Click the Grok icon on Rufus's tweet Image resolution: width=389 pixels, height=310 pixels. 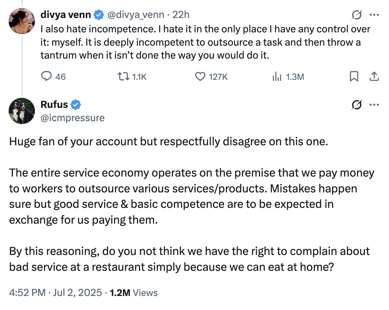point(357,105)
